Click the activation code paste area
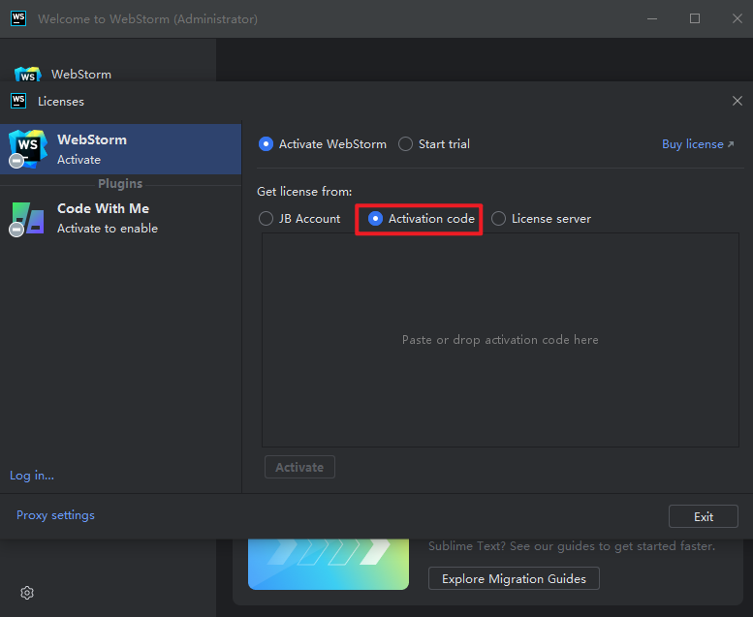This screenshot has height=617, width=753. [x=500, y=340]
